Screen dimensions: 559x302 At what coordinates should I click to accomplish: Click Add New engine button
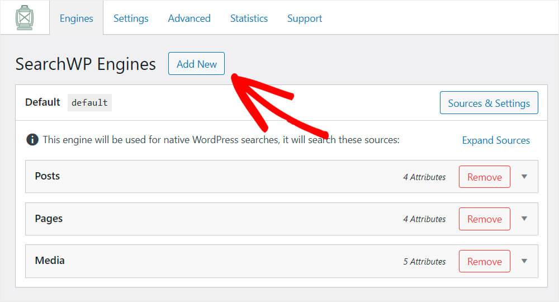click(x=196, y=63)
